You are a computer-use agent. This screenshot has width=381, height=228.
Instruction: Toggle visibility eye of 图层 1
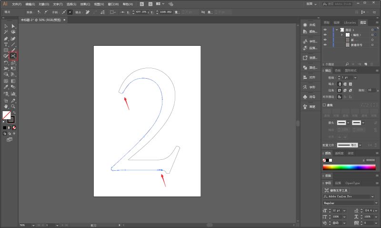325,30
